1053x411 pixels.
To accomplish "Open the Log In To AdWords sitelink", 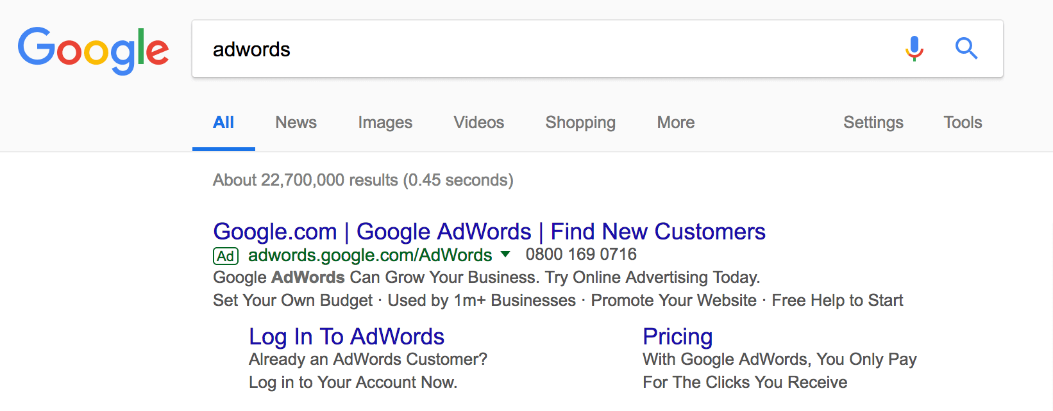I will [x=346, y=336].
